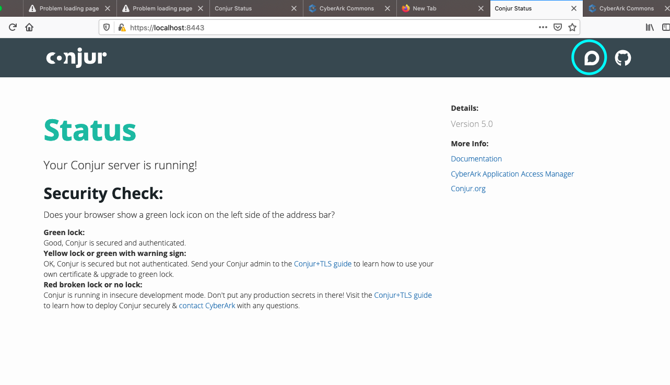Close the first CyberArk Commons tab
The height and width of the screenshot is (385, 670).
387,8
